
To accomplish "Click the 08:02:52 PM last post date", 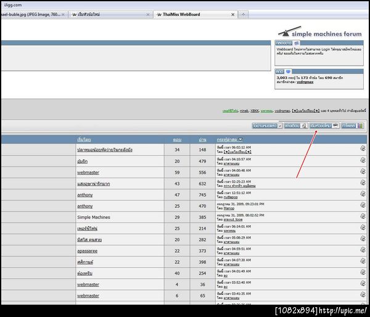I will 240,215.
